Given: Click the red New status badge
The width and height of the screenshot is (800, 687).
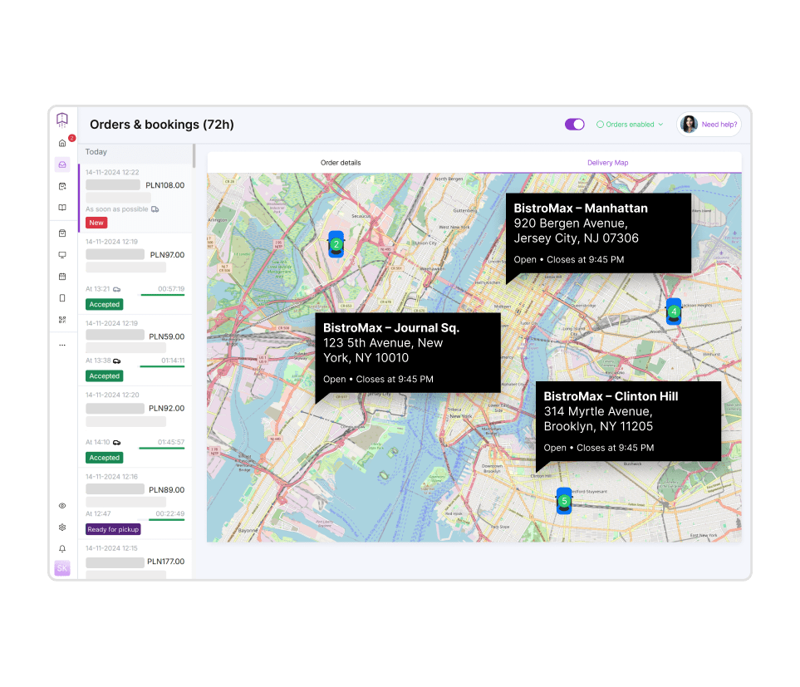Looking at the screenshot, I should (x=96, y=223).
